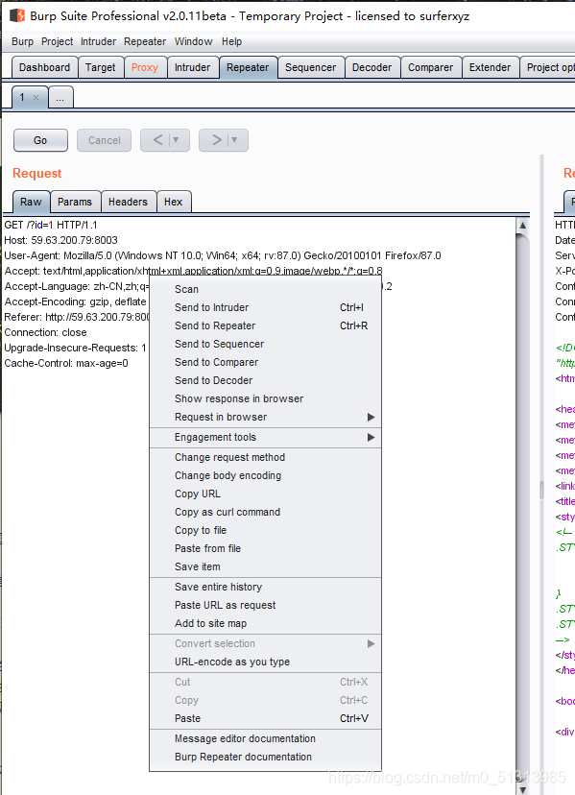Select the Repeater main tab

(248, 67)
